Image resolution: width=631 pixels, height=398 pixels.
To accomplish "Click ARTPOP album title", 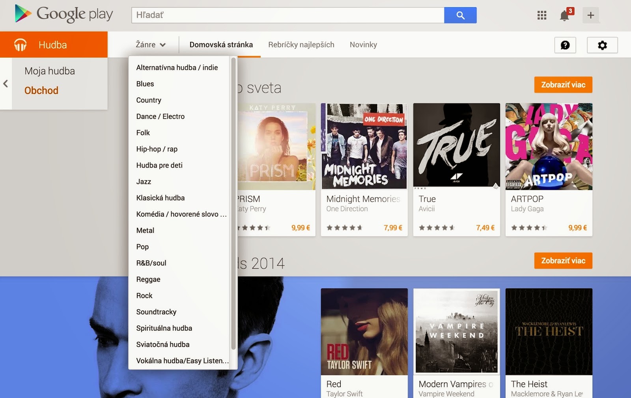I will click(x=527, y=199).
